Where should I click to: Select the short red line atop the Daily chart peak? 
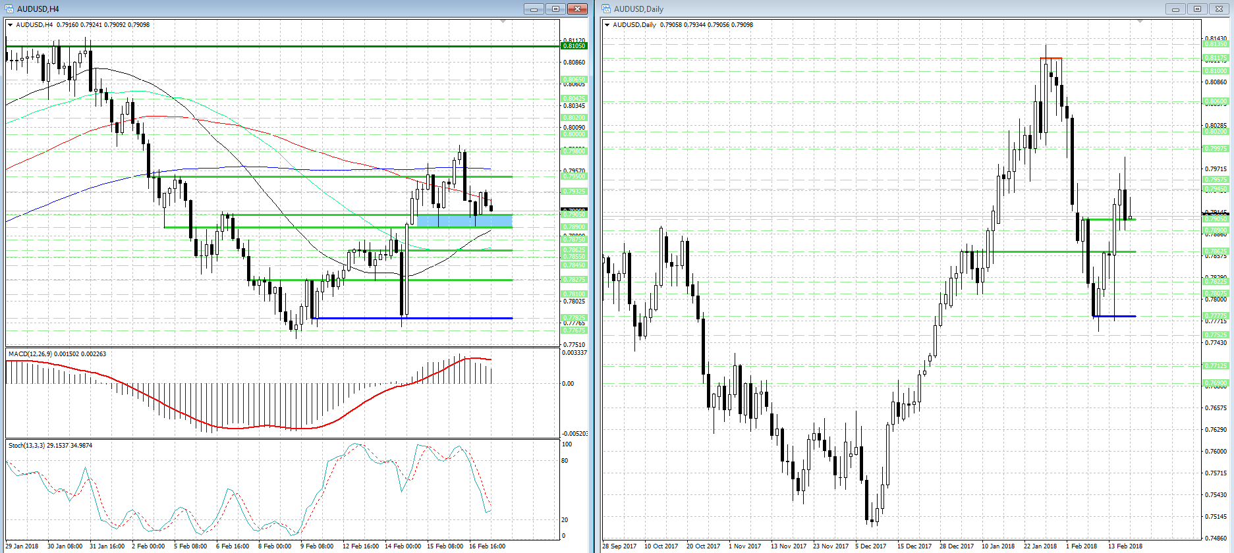1051,58
